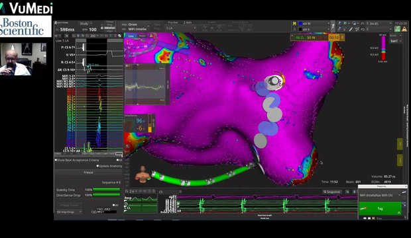The image size is (411, 238).
Task: Toggle the Update Anatomy checkbox
Action: point(97,166)
